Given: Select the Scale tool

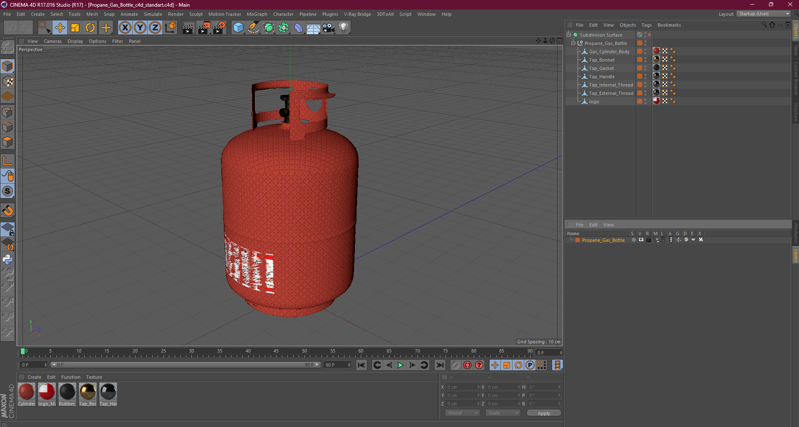Looking at the screenshot, I should (x=75, y=28).
